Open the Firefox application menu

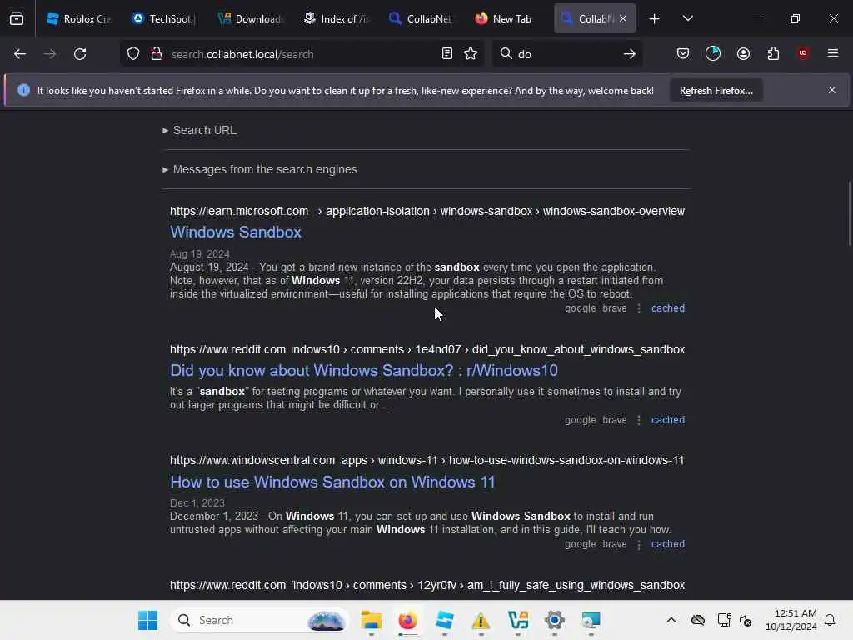833,53
